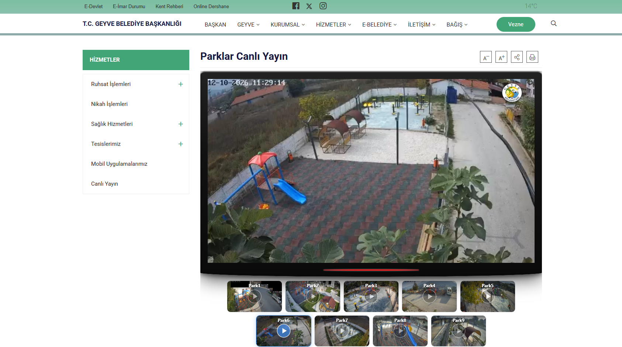Open the Facebook page icon
Screen dimensions: 622x347
tap(296, 6)
